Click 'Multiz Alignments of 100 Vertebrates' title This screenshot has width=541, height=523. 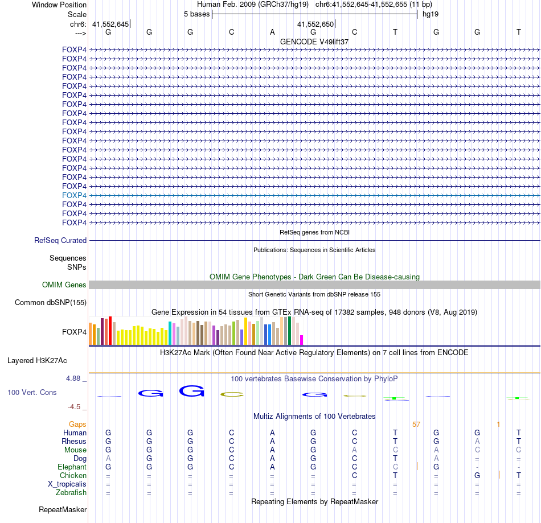pyautogui.click(x=314, y=416)
